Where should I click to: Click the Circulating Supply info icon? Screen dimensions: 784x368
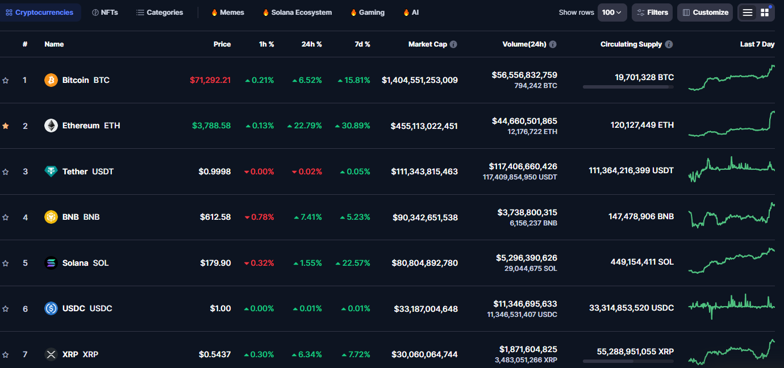(x=669, y=44)
